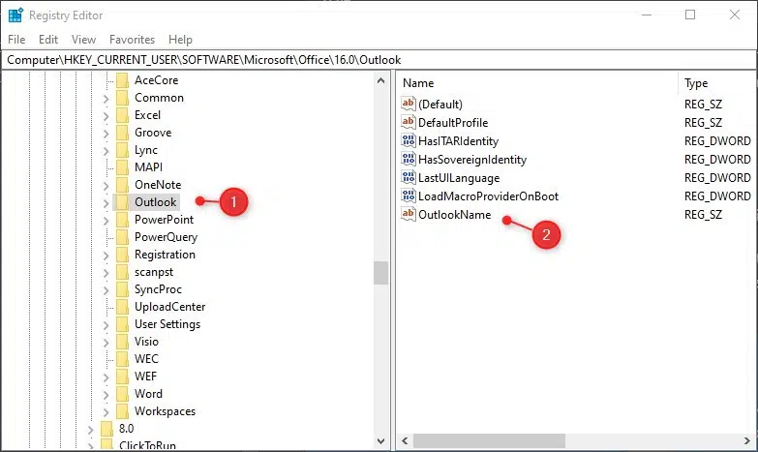Click the DWORD icon beside LastUILanguage
758x452 pixels.
[408, 177]
